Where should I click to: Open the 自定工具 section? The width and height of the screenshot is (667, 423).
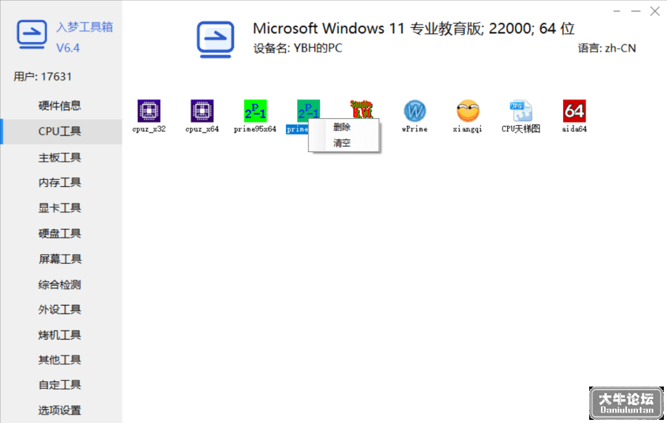click(61, 385)
